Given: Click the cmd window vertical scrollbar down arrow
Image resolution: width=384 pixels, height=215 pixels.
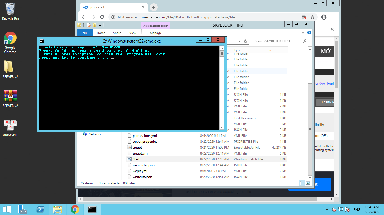Looking at the screenshot, I should click(222, 127).
